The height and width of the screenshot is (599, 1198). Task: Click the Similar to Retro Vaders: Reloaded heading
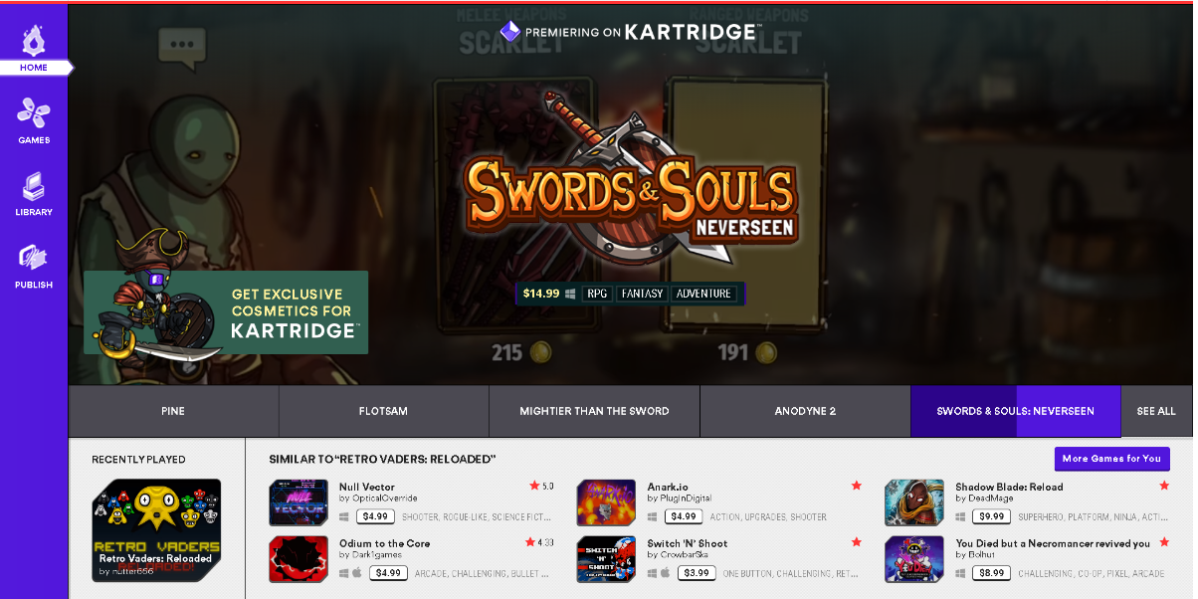382,459
